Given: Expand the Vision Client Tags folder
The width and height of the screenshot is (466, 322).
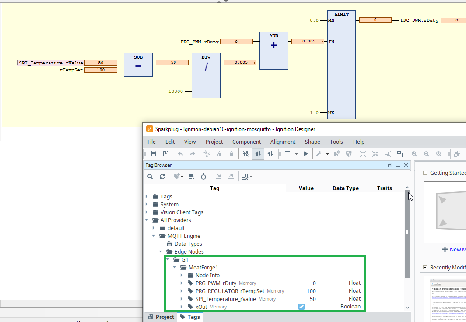Looking at the screenshot, I should point(147,212).
